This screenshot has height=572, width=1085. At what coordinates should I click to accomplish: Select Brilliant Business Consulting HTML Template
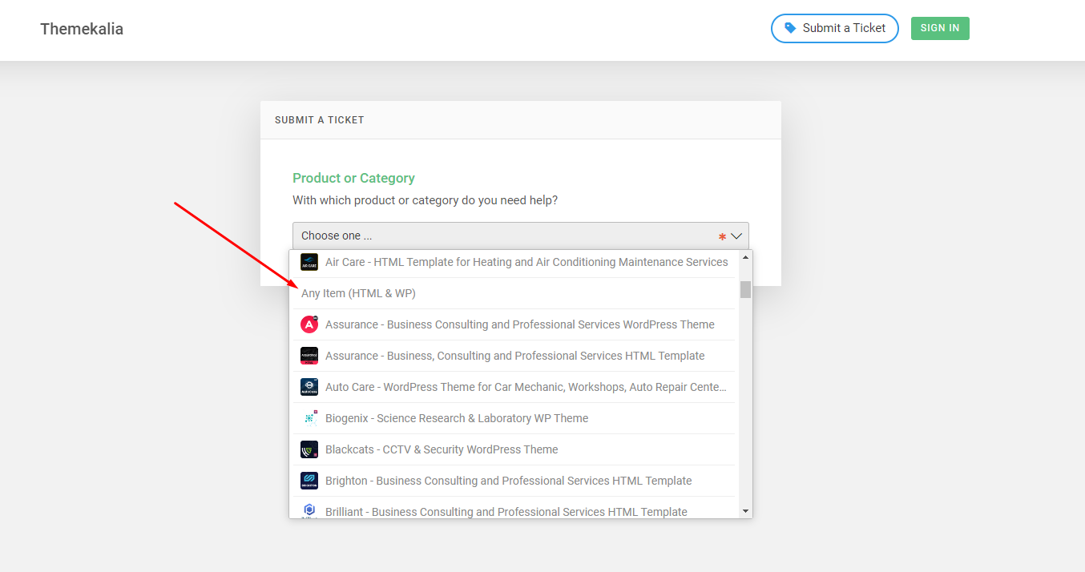tap(514, 508)
